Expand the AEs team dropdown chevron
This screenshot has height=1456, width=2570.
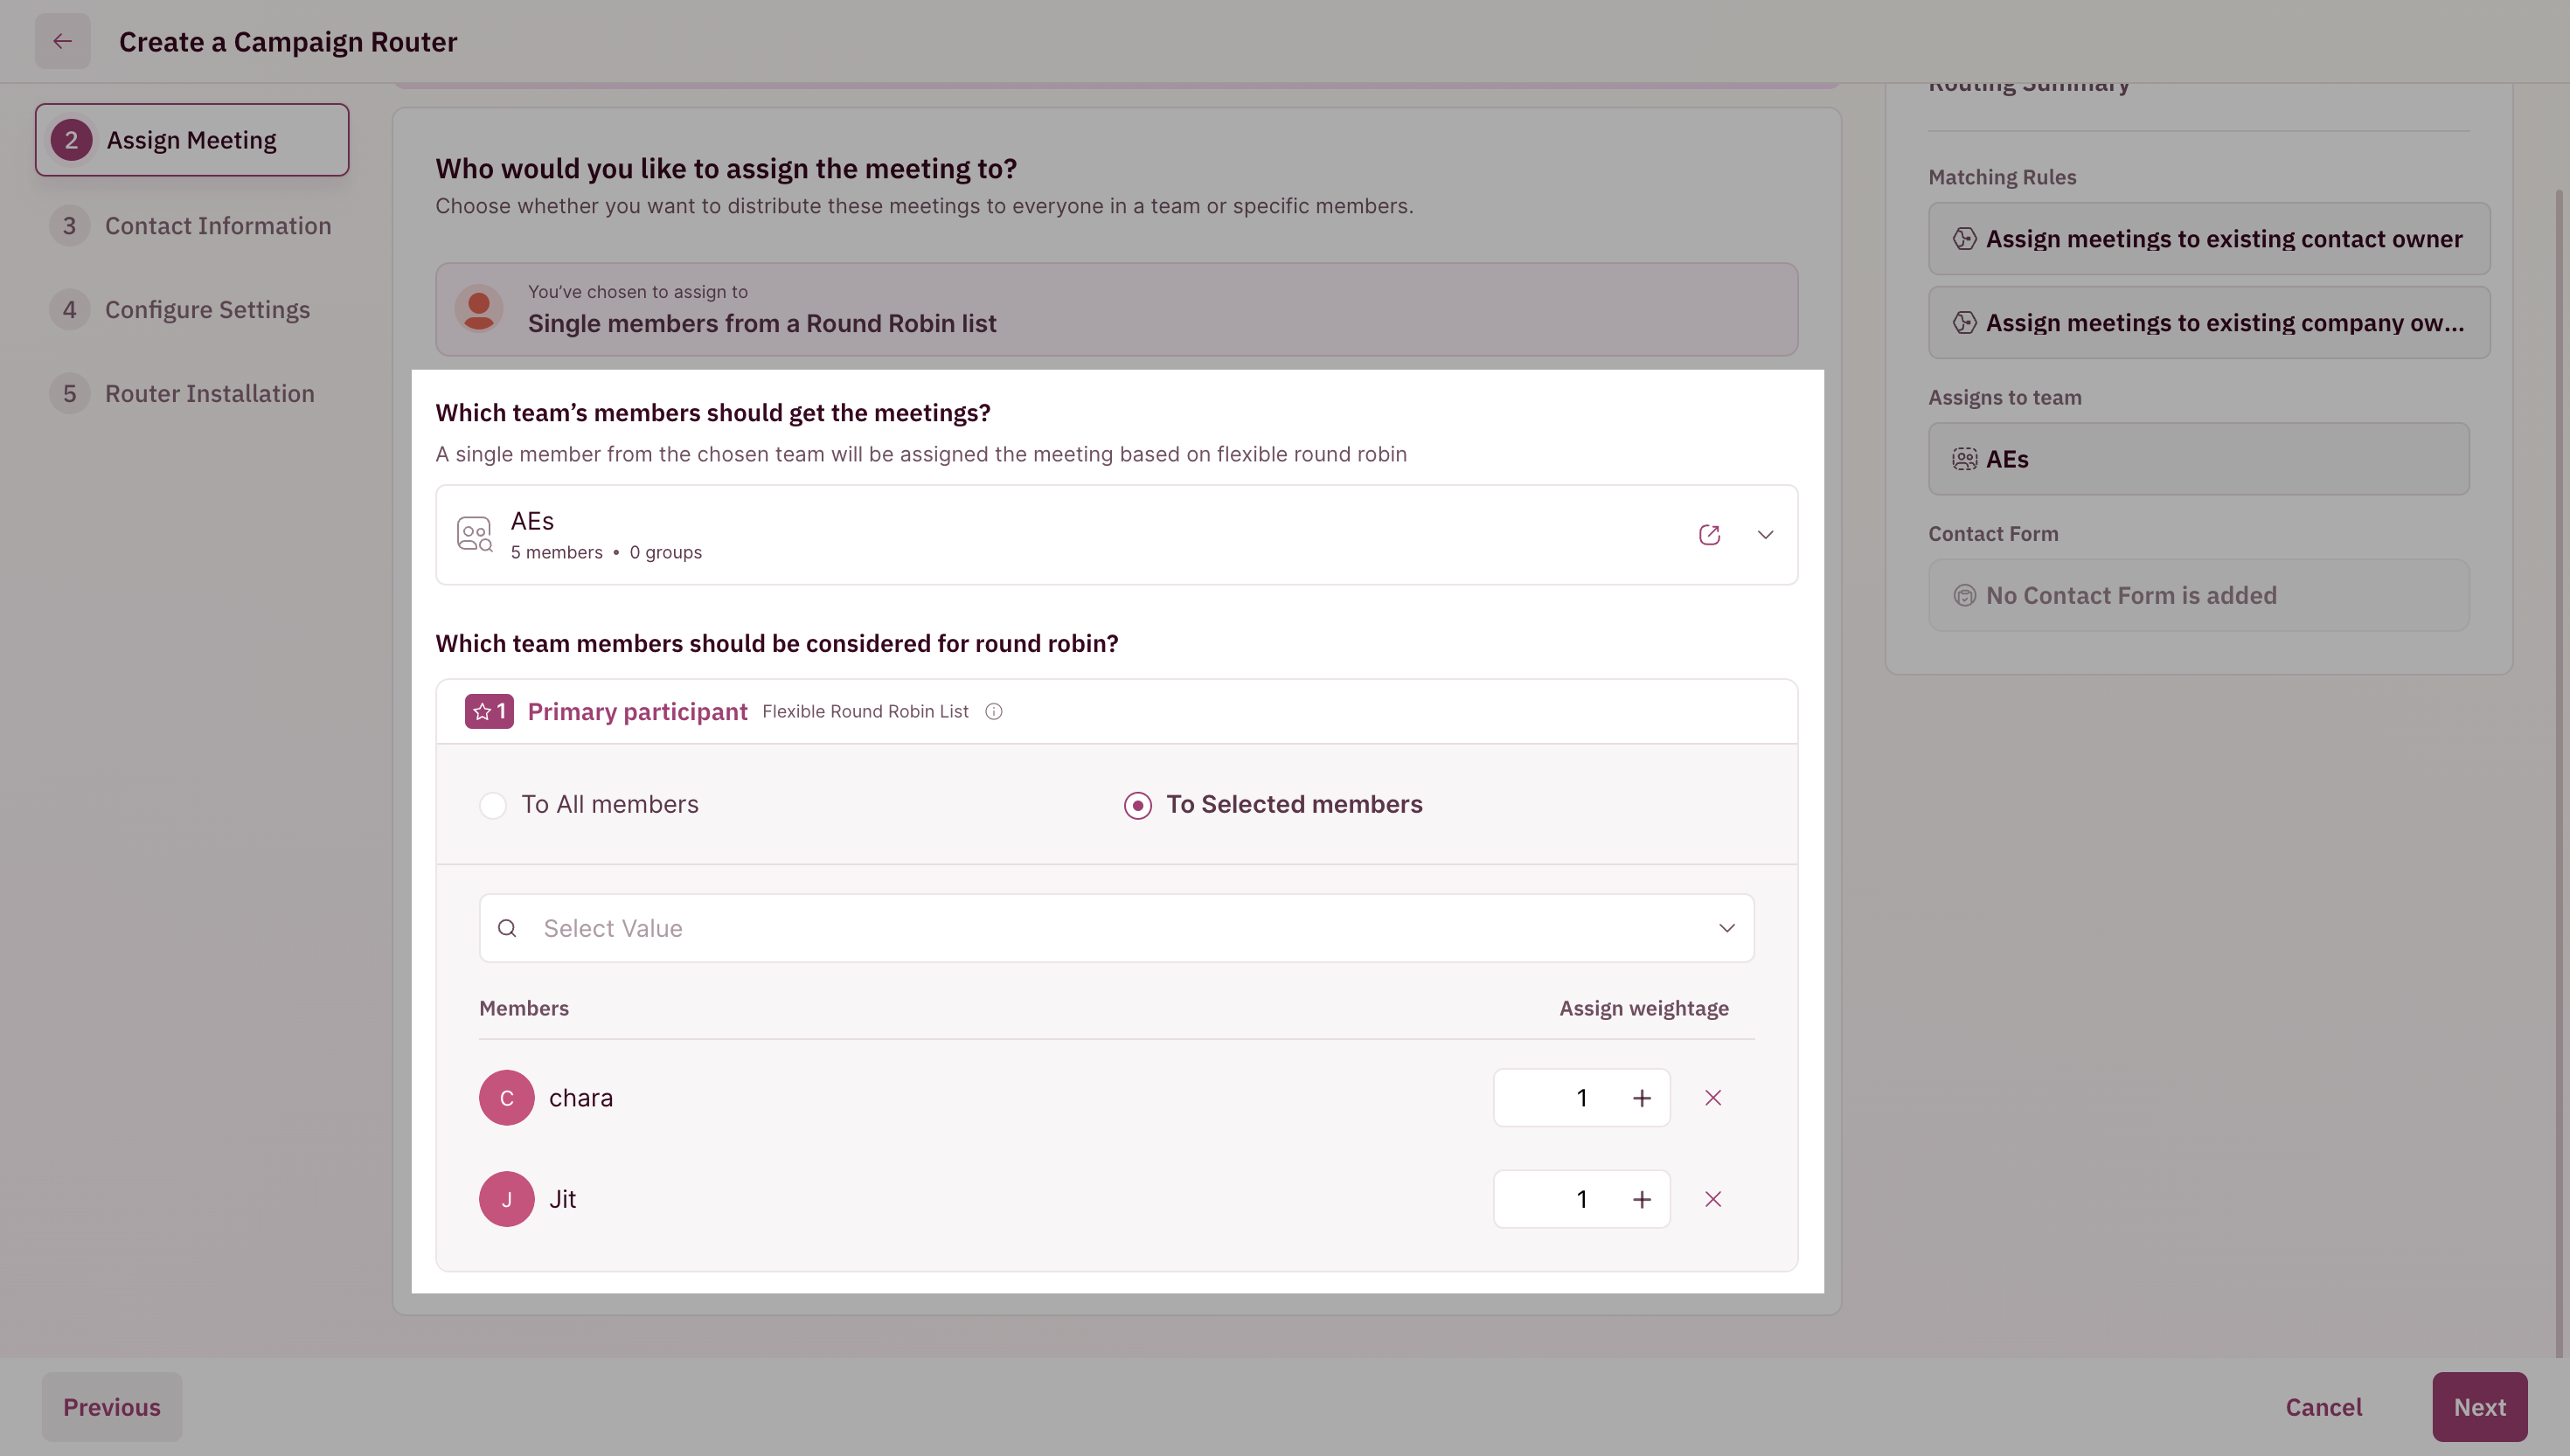pos(1765,535)
